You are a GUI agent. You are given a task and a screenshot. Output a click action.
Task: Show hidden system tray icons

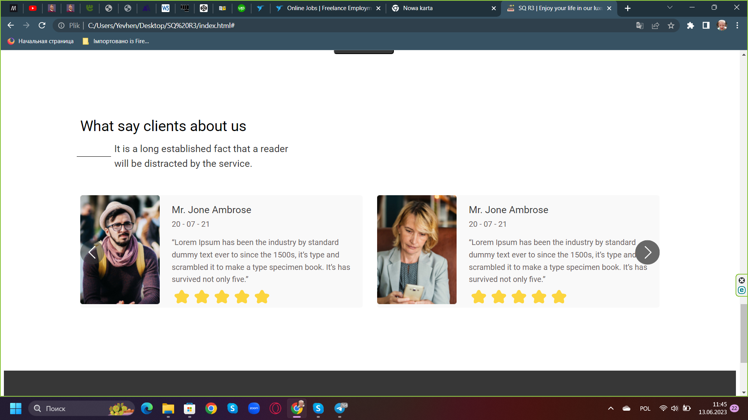click(x=611, y=408)
